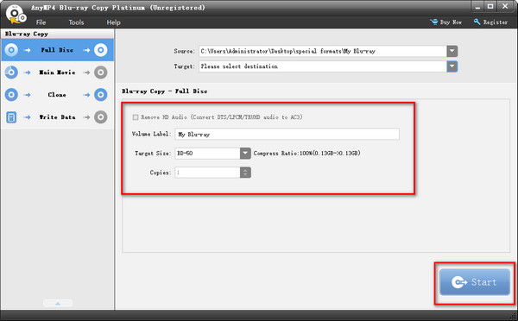
Task: Select the Clone copy mode
Action: coord(58,95)
